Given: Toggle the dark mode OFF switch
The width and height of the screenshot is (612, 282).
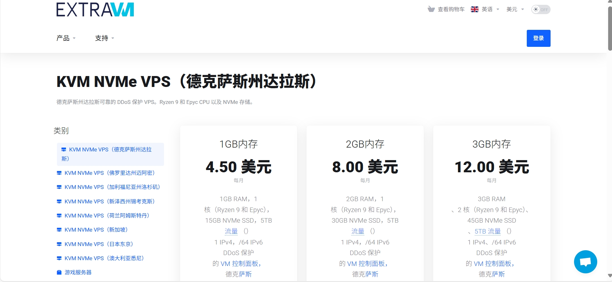Looking at the screenshot, I should click(x=541, y=10).
